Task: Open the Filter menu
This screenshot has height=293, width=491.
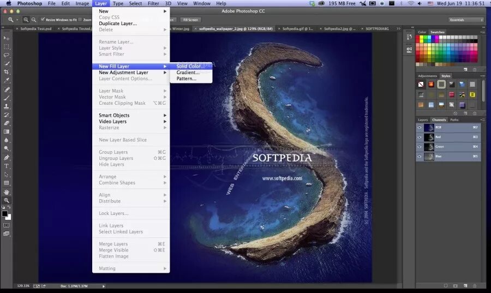Action: pos(153,3)
